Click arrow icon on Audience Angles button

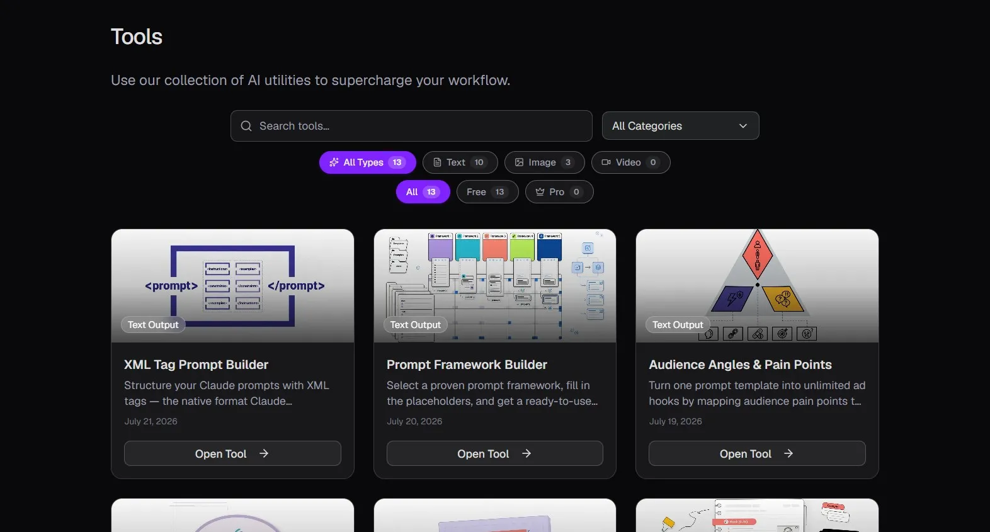coord(788,453)
